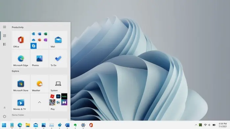Open the game artwork tile in Play folder

click(x=52, y=102)
